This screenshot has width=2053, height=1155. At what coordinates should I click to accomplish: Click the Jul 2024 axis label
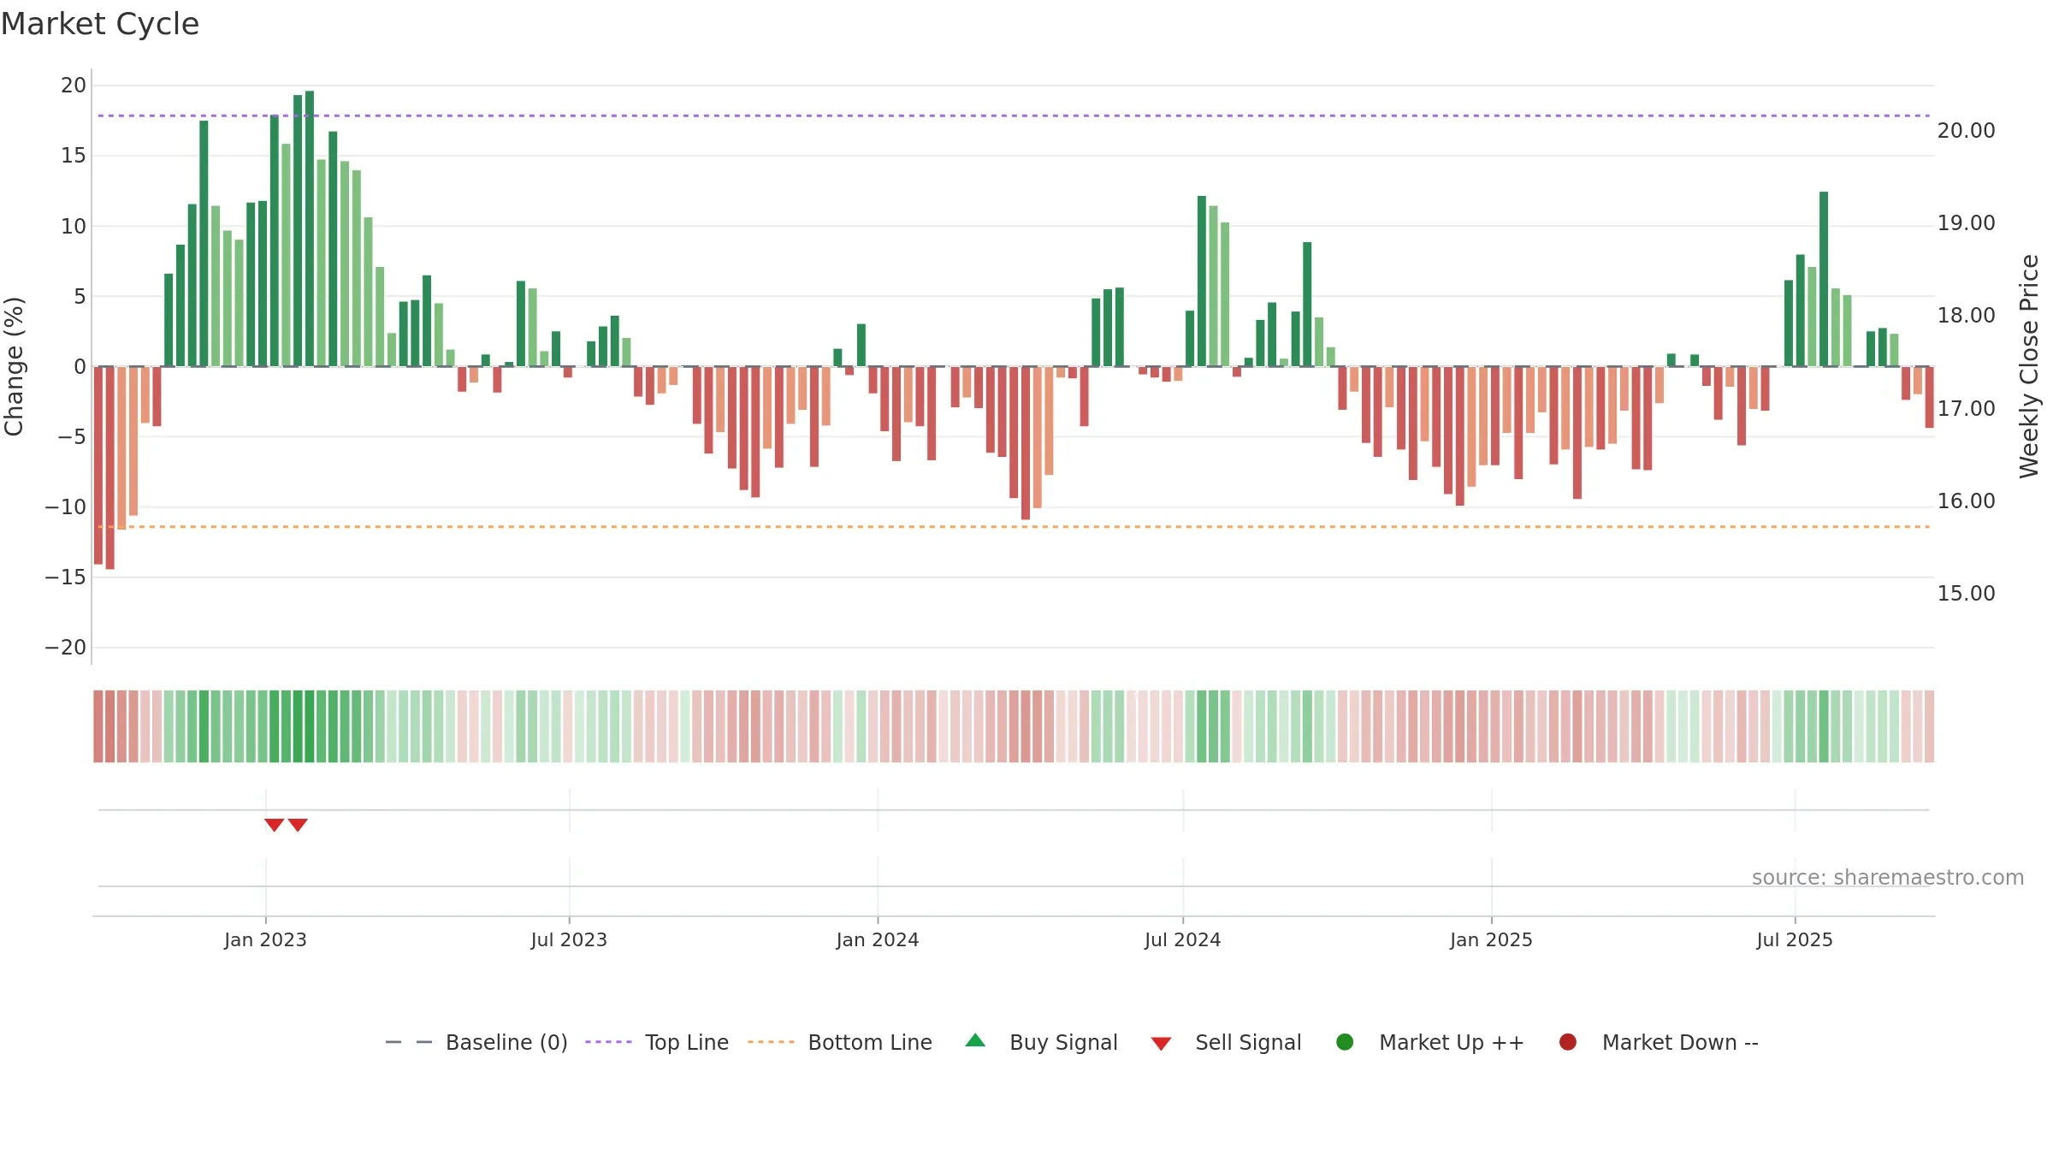[1183, 940]
